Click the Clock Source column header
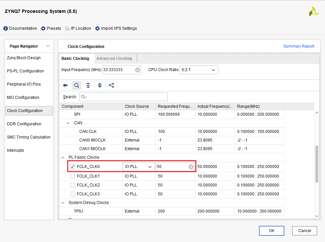The width and height of the screenshot is (325, 242). point(139,106)
